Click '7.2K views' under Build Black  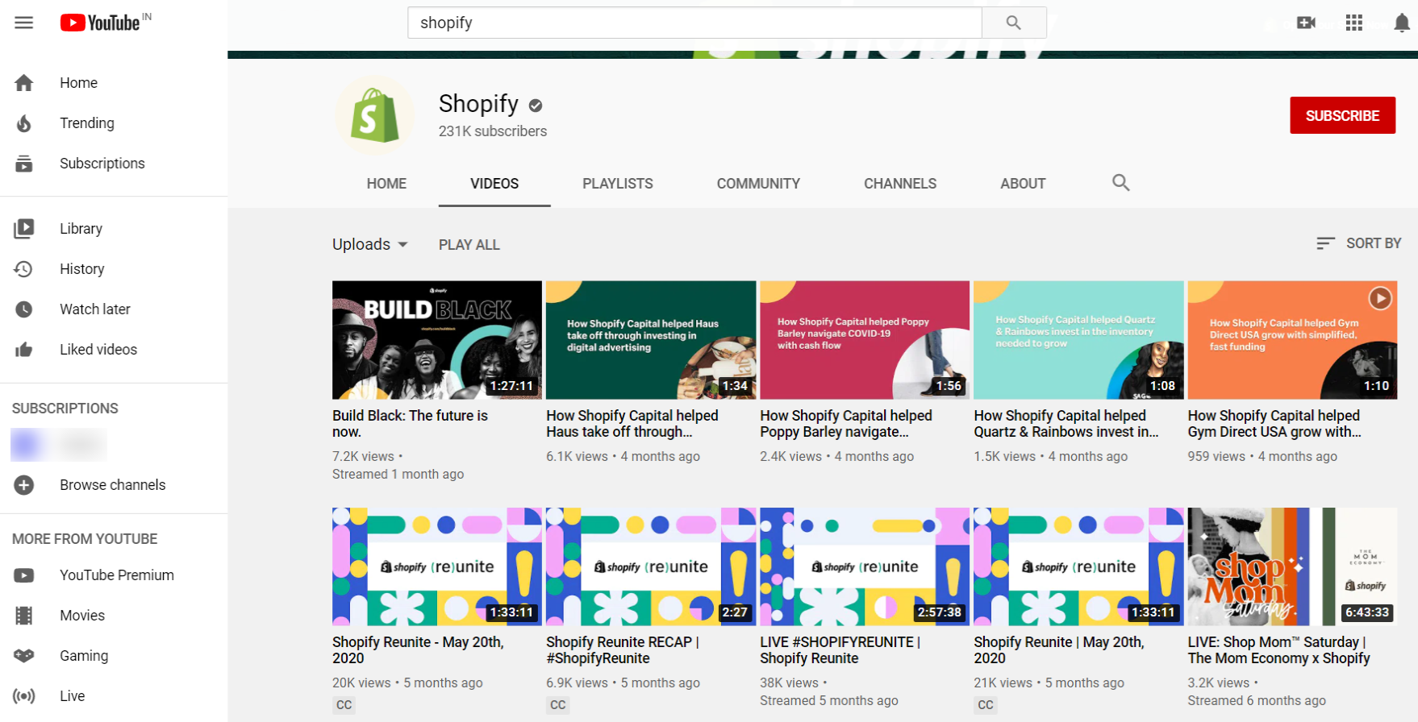click(363, 457)
